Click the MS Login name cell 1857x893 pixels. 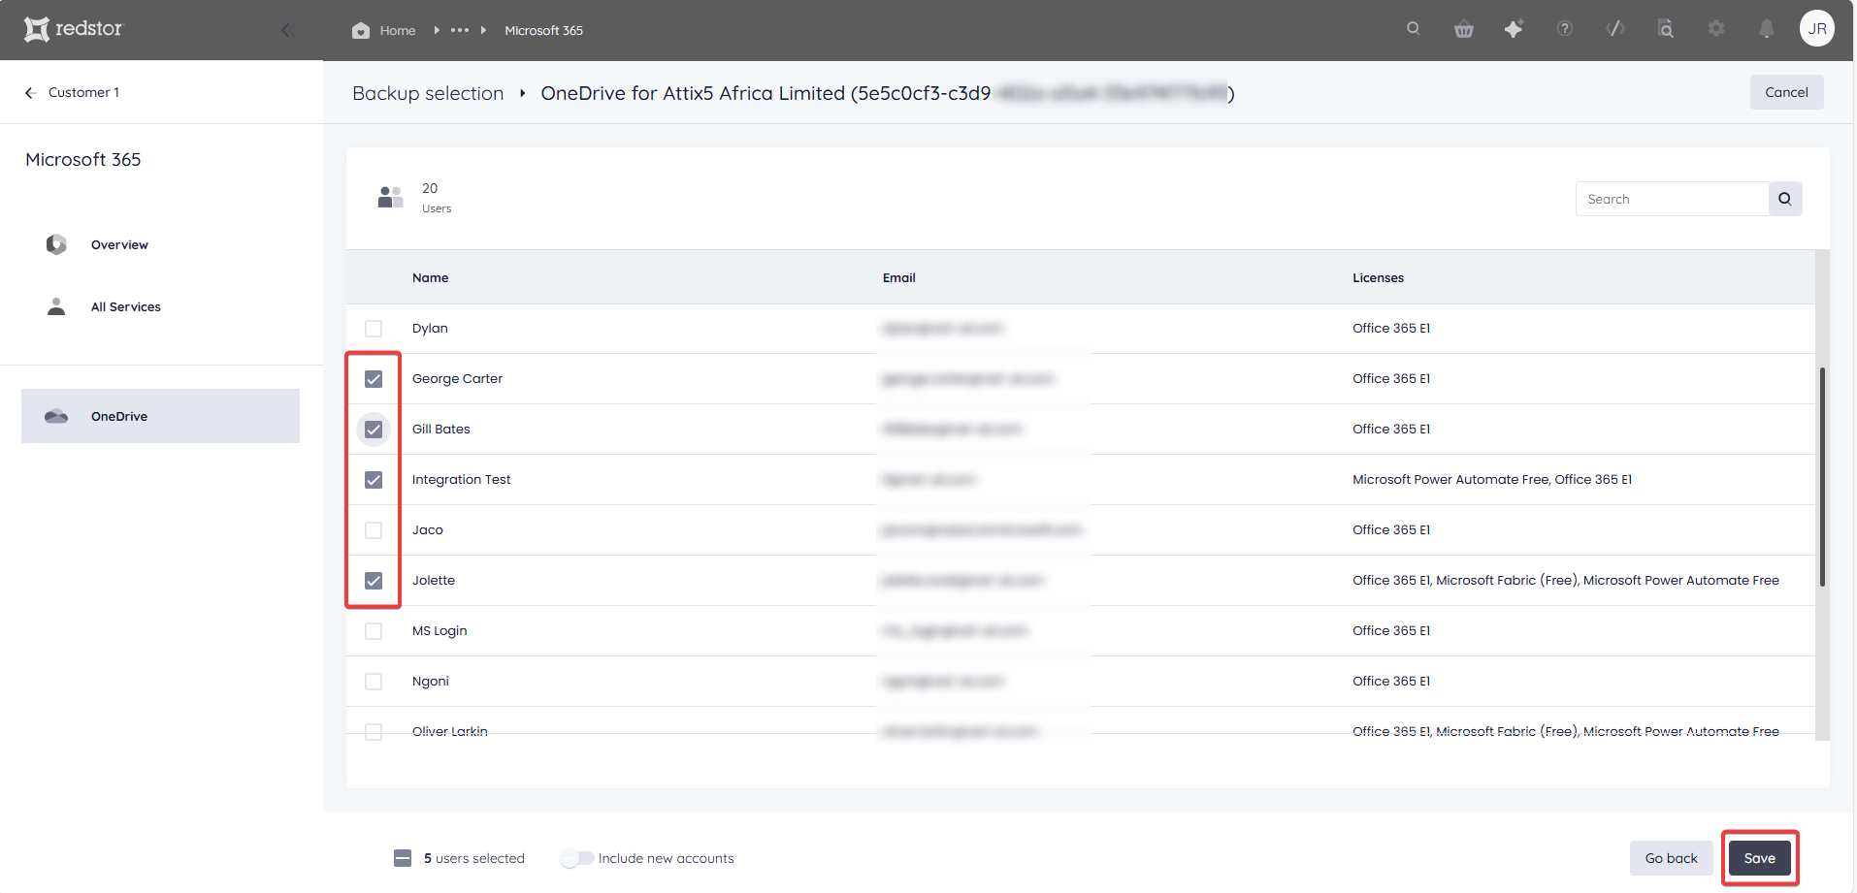tap(440, 630)
